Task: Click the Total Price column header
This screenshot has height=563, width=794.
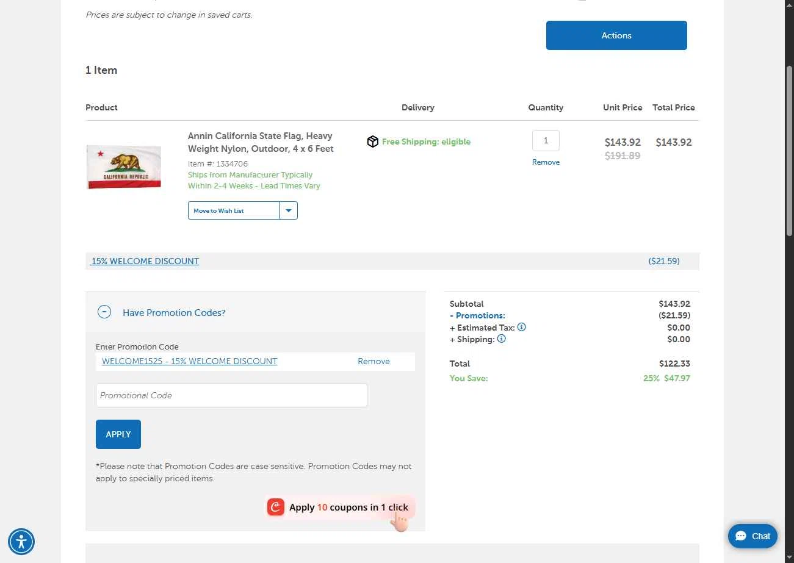Action: click(674, 107)
